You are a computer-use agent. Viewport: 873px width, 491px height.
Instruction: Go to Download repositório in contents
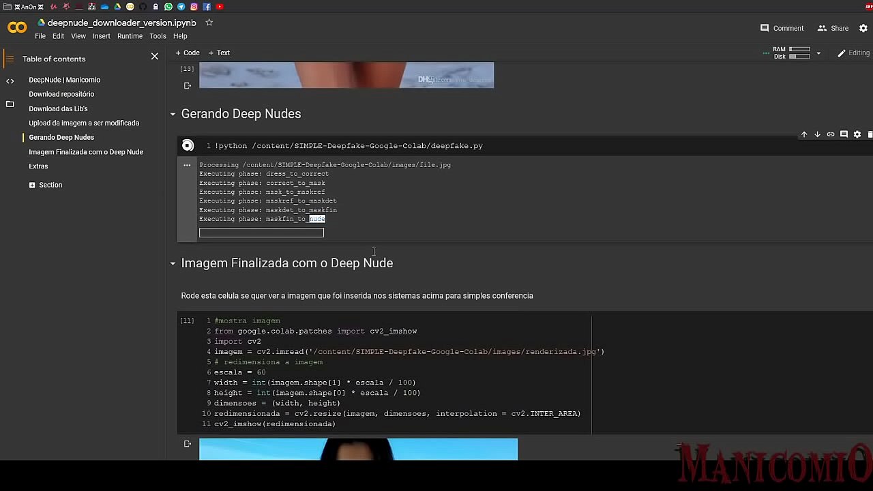tap(61, 94)
